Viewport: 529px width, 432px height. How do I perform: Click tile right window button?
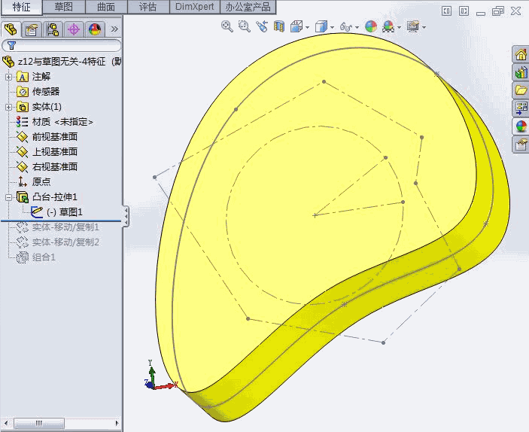pyautogui.click(x=464, y=11)
